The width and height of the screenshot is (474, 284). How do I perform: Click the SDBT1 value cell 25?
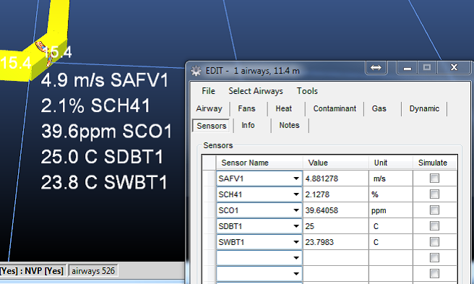pos(335,226)
